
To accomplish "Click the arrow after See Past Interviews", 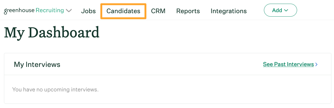I will point(316,64).
